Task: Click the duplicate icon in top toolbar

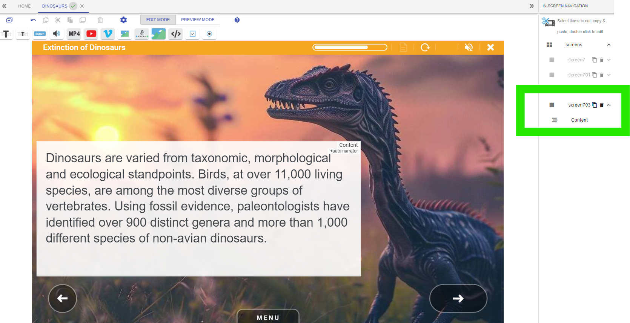Action: [83, 20]
